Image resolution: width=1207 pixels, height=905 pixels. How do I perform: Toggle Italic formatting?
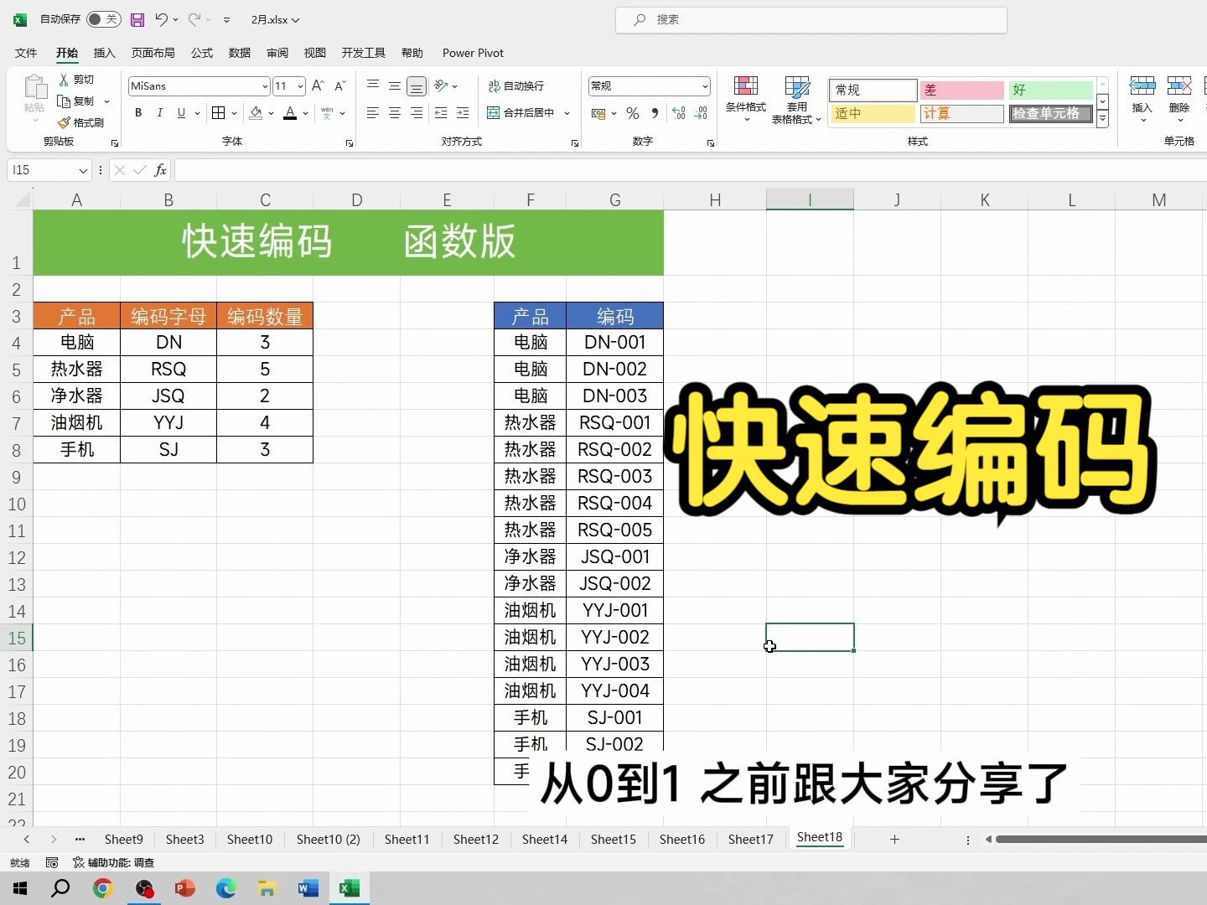coord(159,113)
